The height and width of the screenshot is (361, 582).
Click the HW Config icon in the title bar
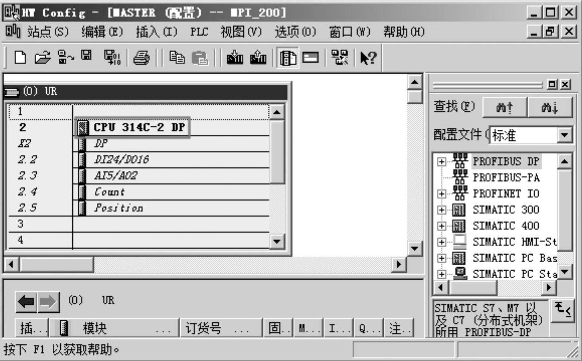pyautogui.click(x=12, y=12)
